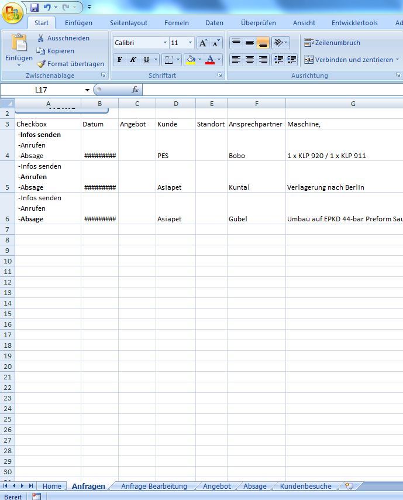The width and height of the screenshot is (403, 500).
Task: Open Zwischenablage dialog launcher
Action: click(103, 75)
